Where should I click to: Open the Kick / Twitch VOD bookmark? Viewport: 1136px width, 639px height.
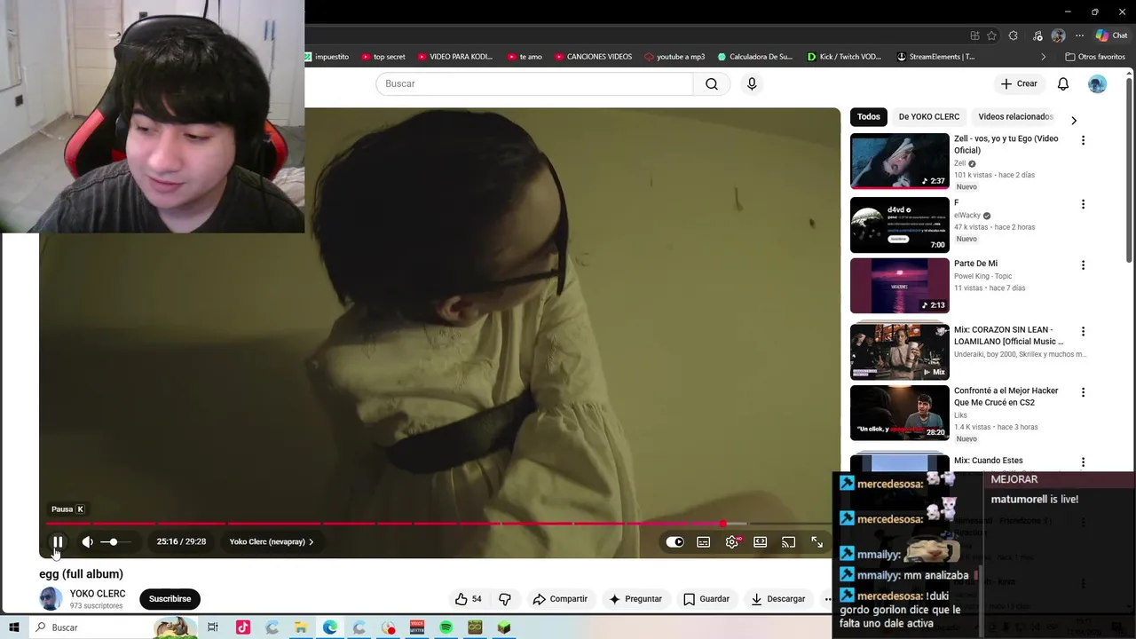point(844,57)
